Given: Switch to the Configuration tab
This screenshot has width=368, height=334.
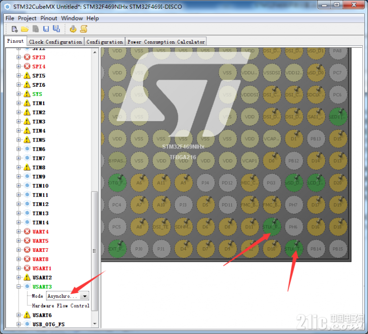Looking at the screenshot, I should pyautogui.click(x=105, y=42).
